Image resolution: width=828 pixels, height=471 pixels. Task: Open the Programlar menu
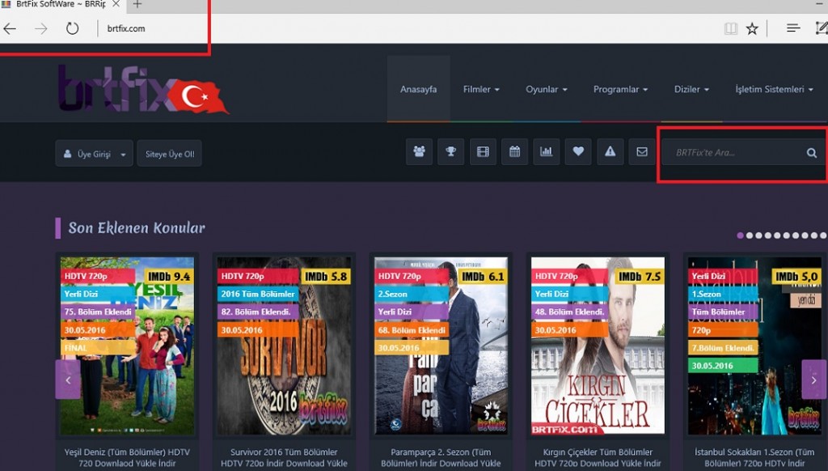(620, 90)
